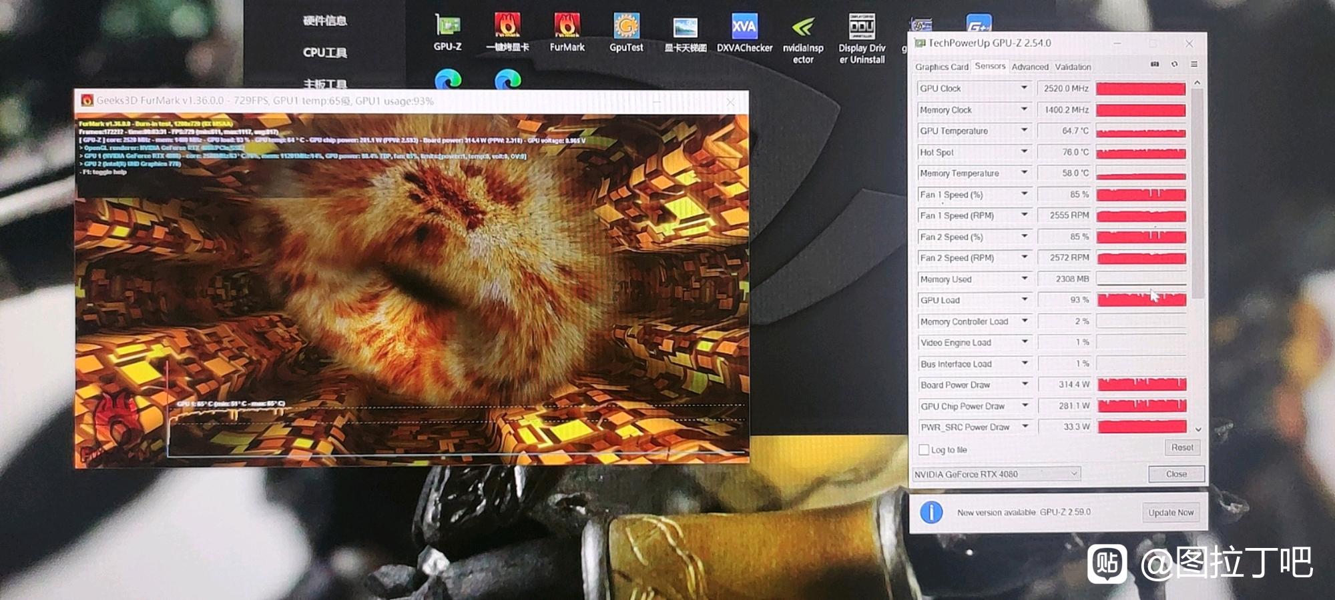Open the Hot Spot sensor dropdown
The width and height of the screenshot is (1335, 600).
point(1024,152)
